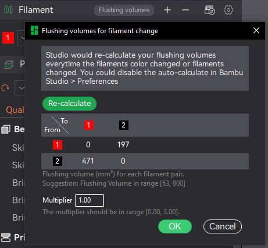
Task: Edit the 471 flushing volume value
Action: coord(88,161)
